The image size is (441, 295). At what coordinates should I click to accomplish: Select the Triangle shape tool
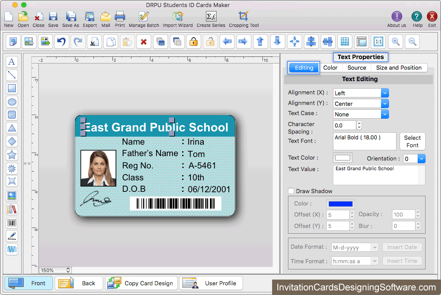pos(12,128)
